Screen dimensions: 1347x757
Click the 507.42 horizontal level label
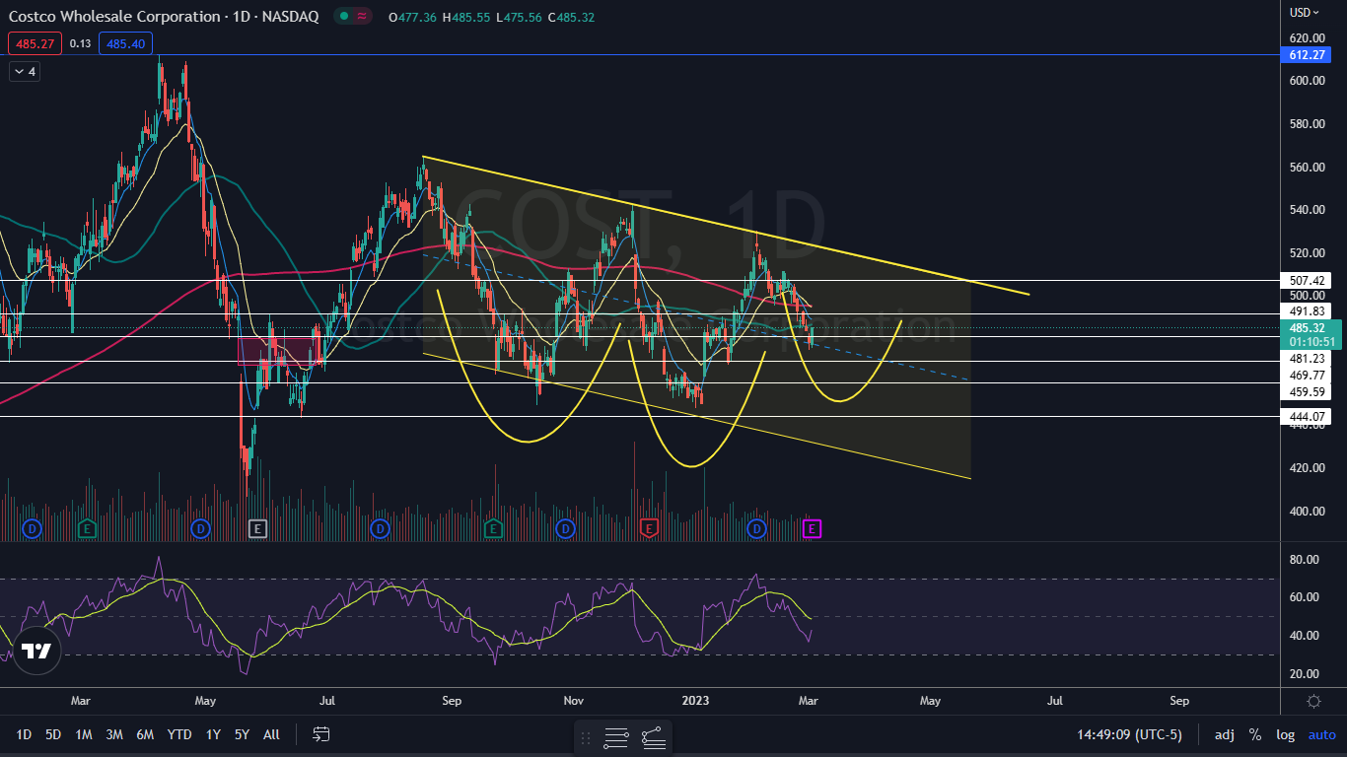pos(1305,280)
